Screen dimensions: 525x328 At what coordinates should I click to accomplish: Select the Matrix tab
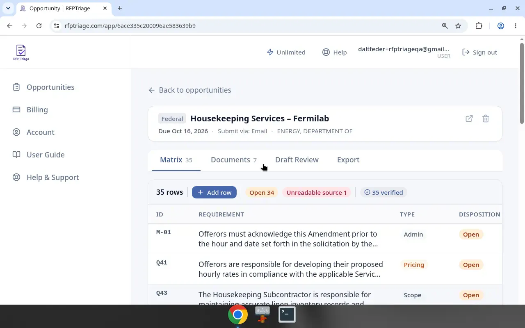[x=176, y=160]
